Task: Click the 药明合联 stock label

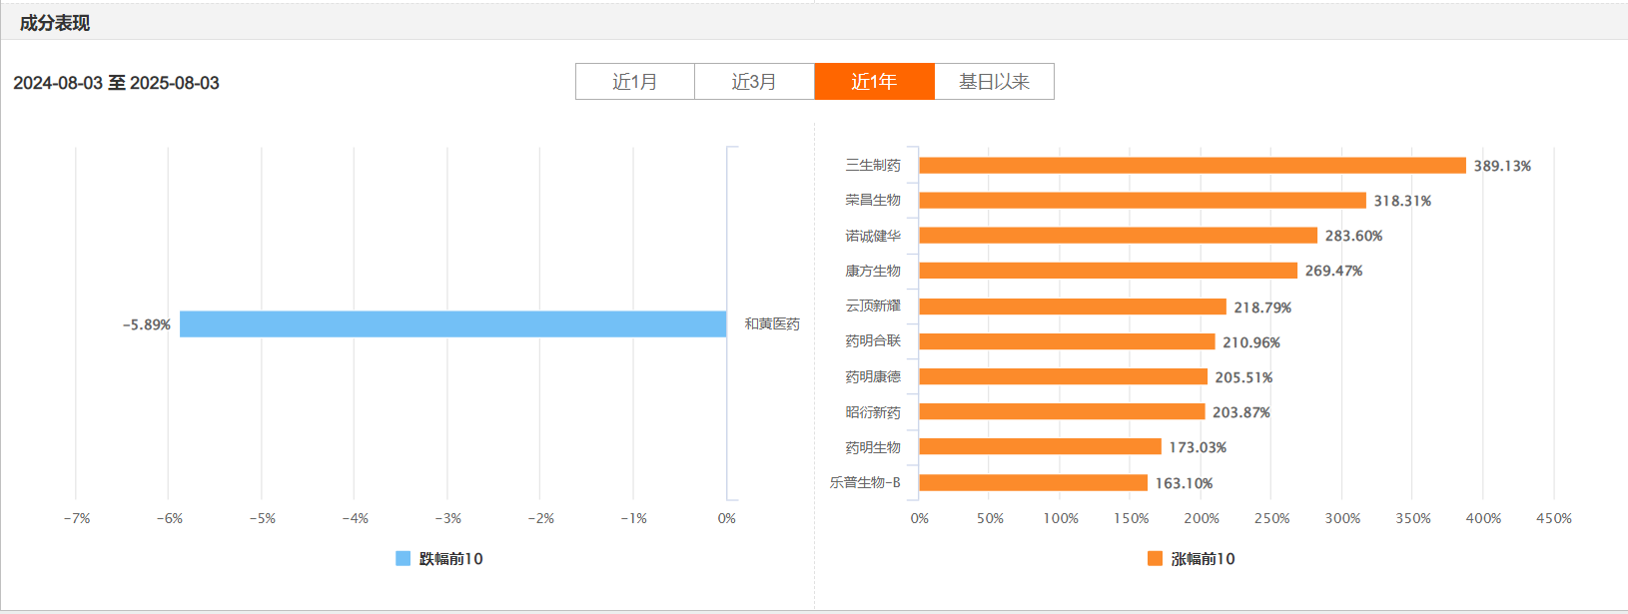Action: coord(873,340)
